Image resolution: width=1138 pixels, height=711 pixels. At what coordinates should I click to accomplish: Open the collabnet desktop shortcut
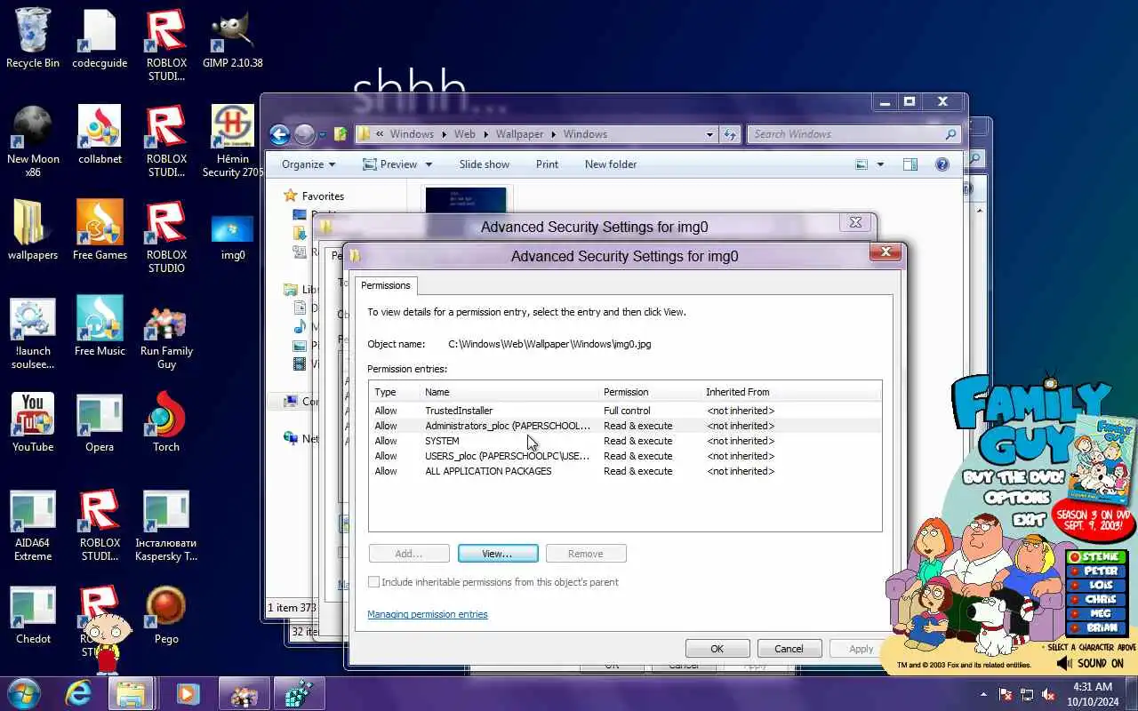coord(100,135)
